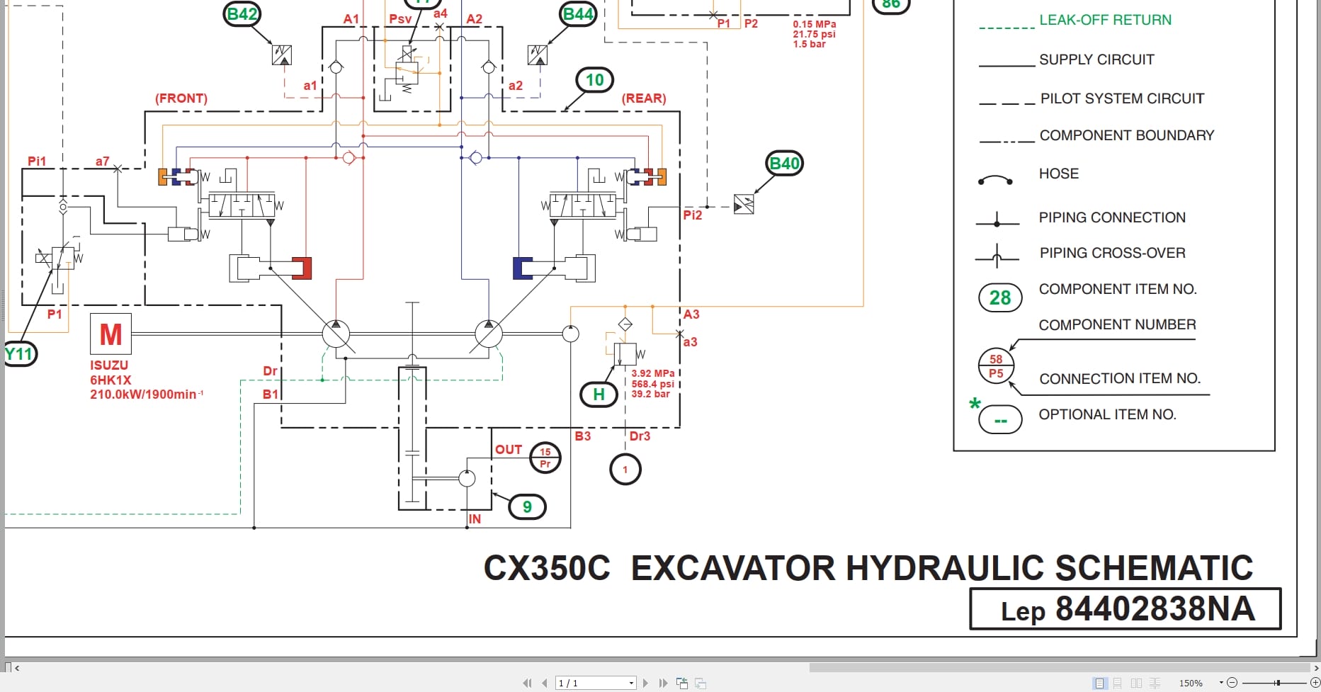Click the horizontal scrollbar left arrow
Image resolution: width=1321 pixels, height=692 pixels.
pyautogui.click(x=16, y=667)
